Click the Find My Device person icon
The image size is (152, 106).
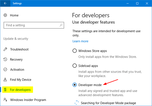click(5, 80)
